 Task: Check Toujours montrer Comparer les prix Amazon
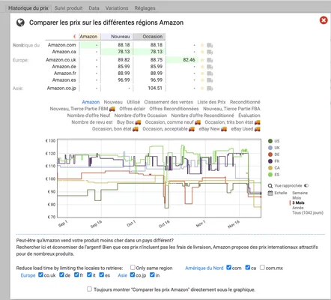(x=89, y=289)
